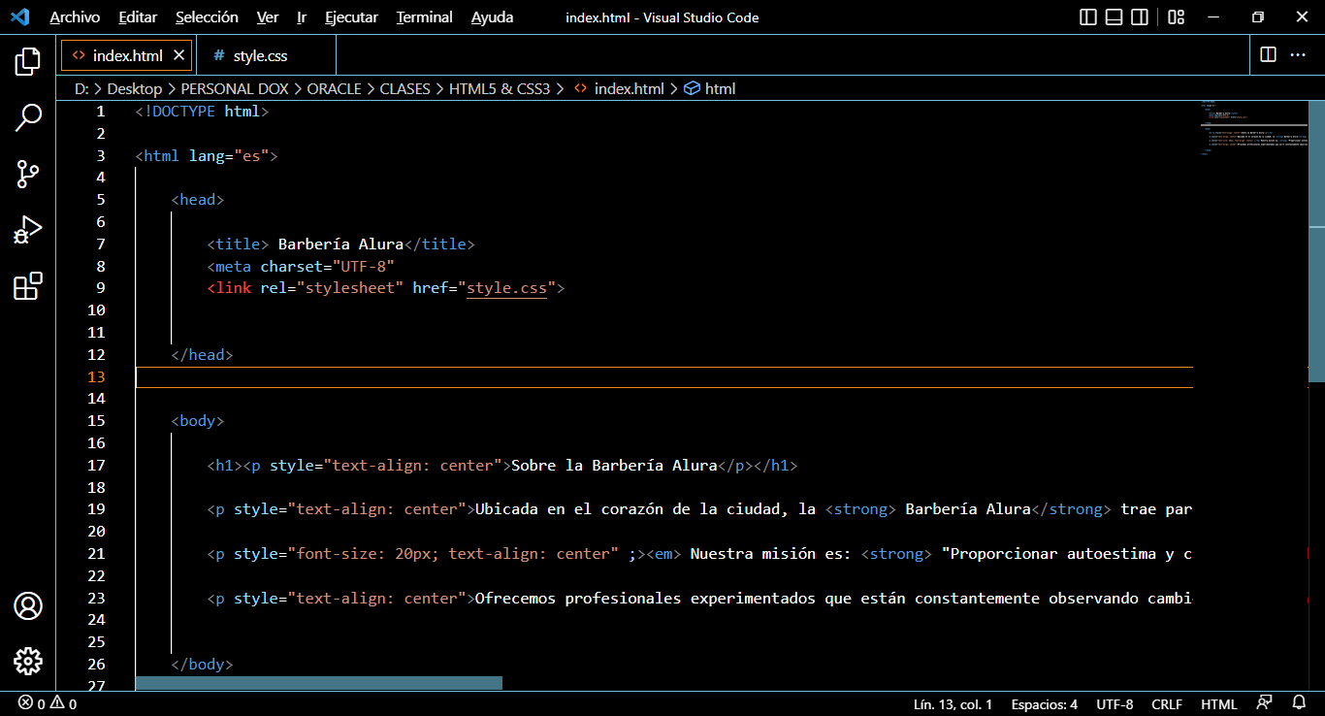Change HTML language mode in status bar
Screen dimensions: 1325x716
[1219, 704]
